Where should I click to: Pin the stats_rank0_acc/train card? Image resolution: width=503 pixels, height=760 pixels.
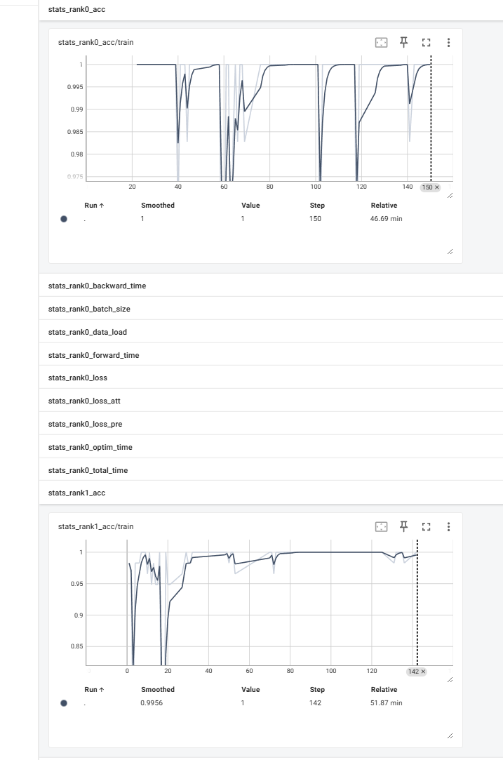pos(403,42)
